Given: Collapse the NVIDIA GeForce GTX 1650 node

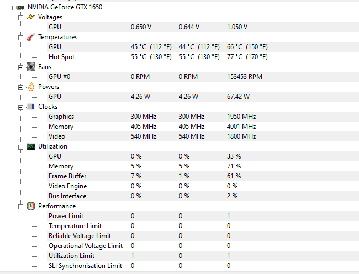Looking at the screenshot, I should tap(10, 8).
